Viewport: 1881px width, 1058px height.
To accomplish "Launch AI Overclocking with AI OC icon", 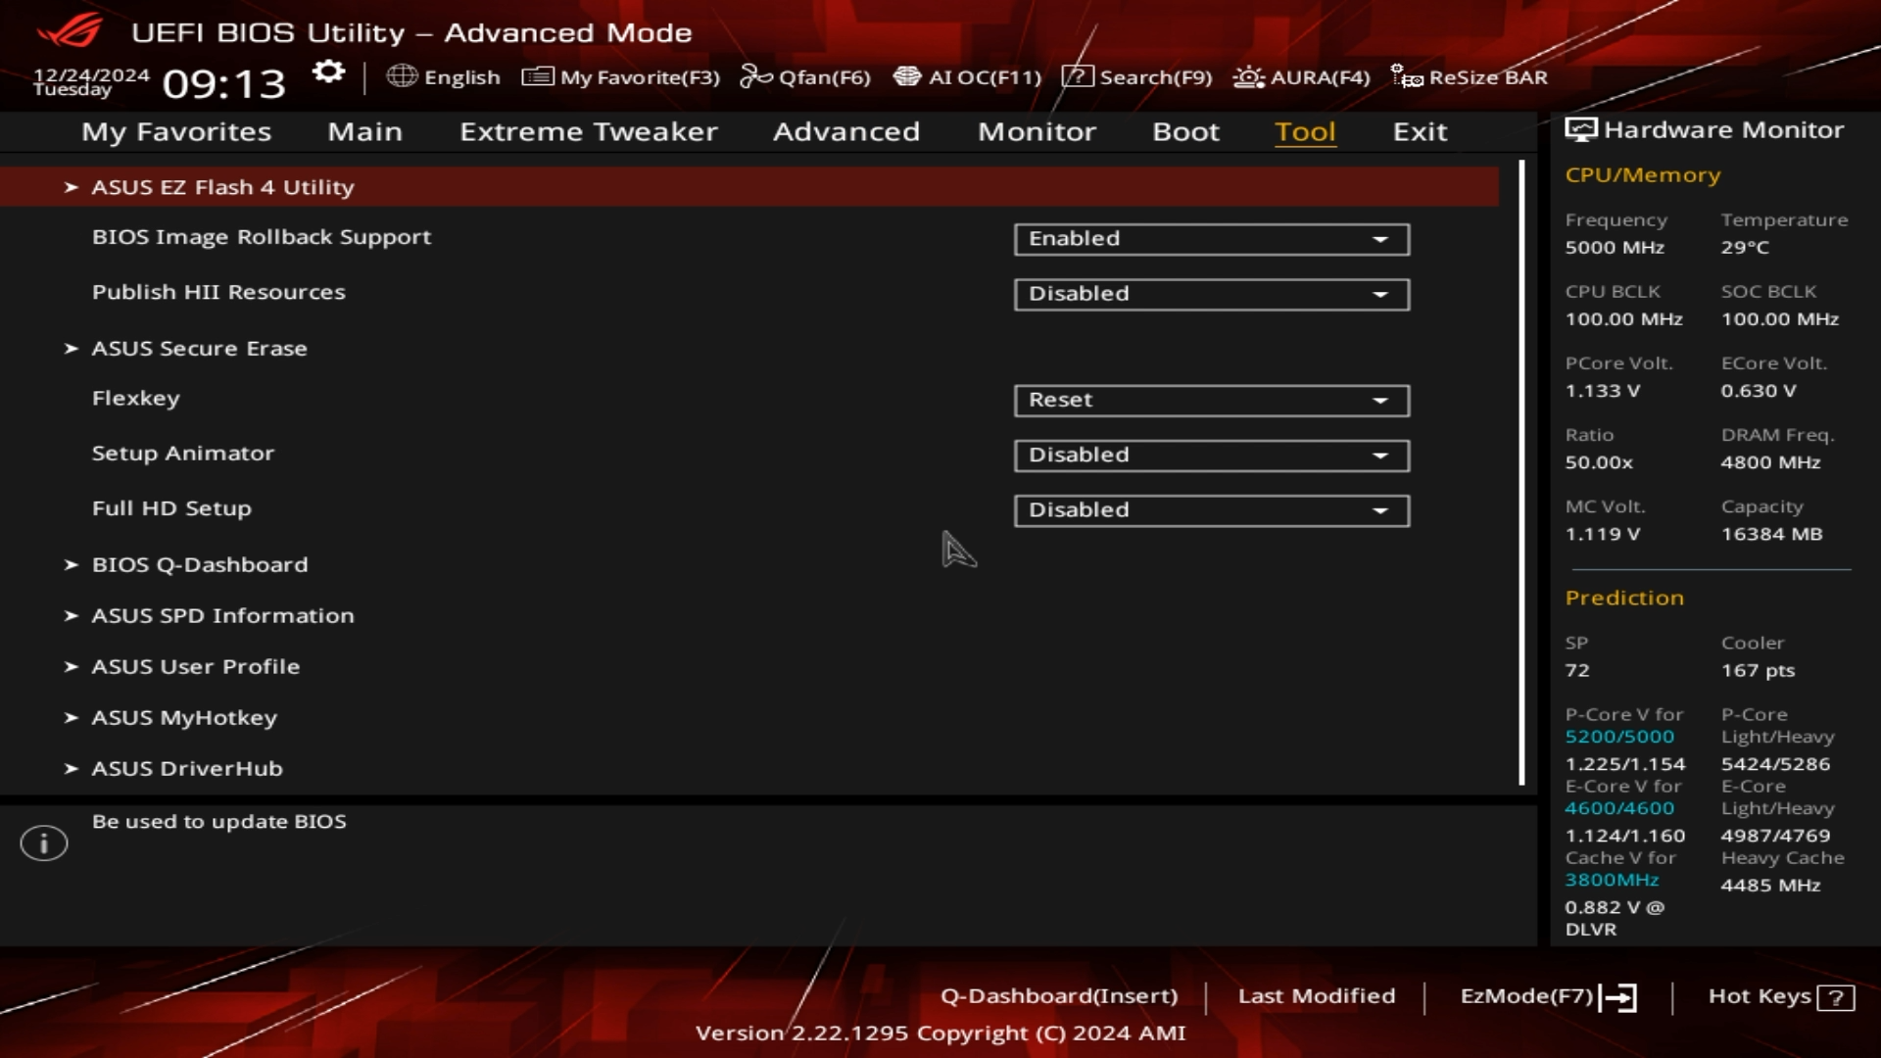I will point(966,76).
